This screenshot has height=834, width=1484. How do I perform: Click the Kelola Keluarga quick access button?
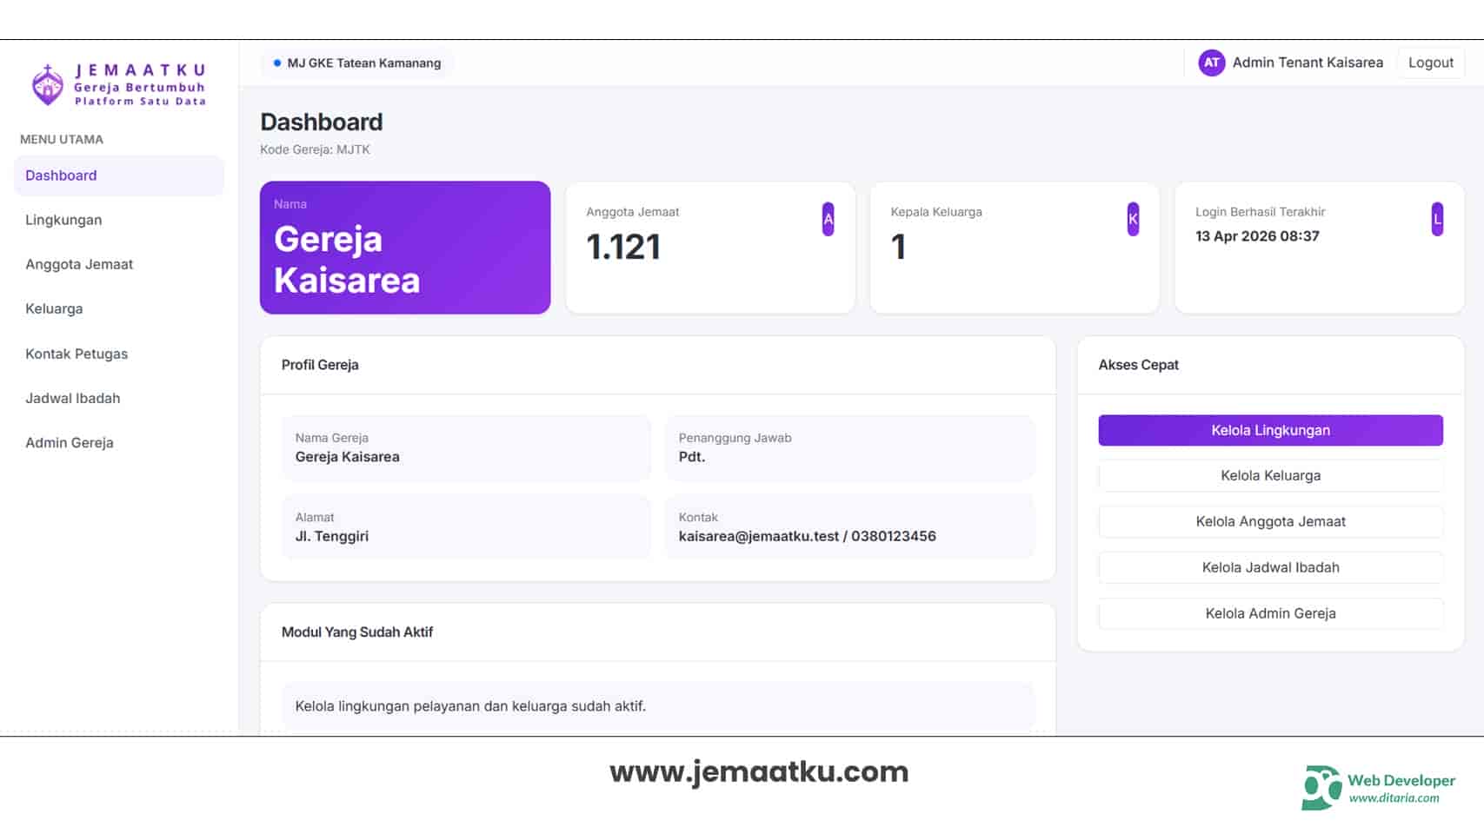tap(1270, 475)
